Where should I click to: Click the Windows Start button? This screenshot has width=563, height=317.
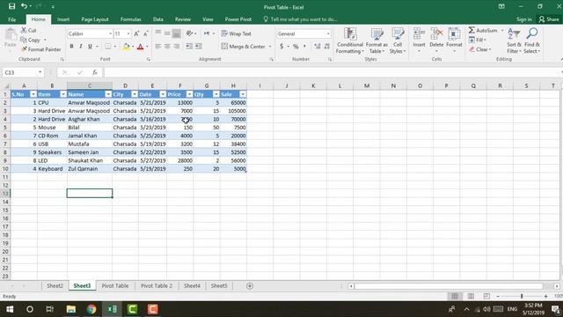[x=10, y=309]
